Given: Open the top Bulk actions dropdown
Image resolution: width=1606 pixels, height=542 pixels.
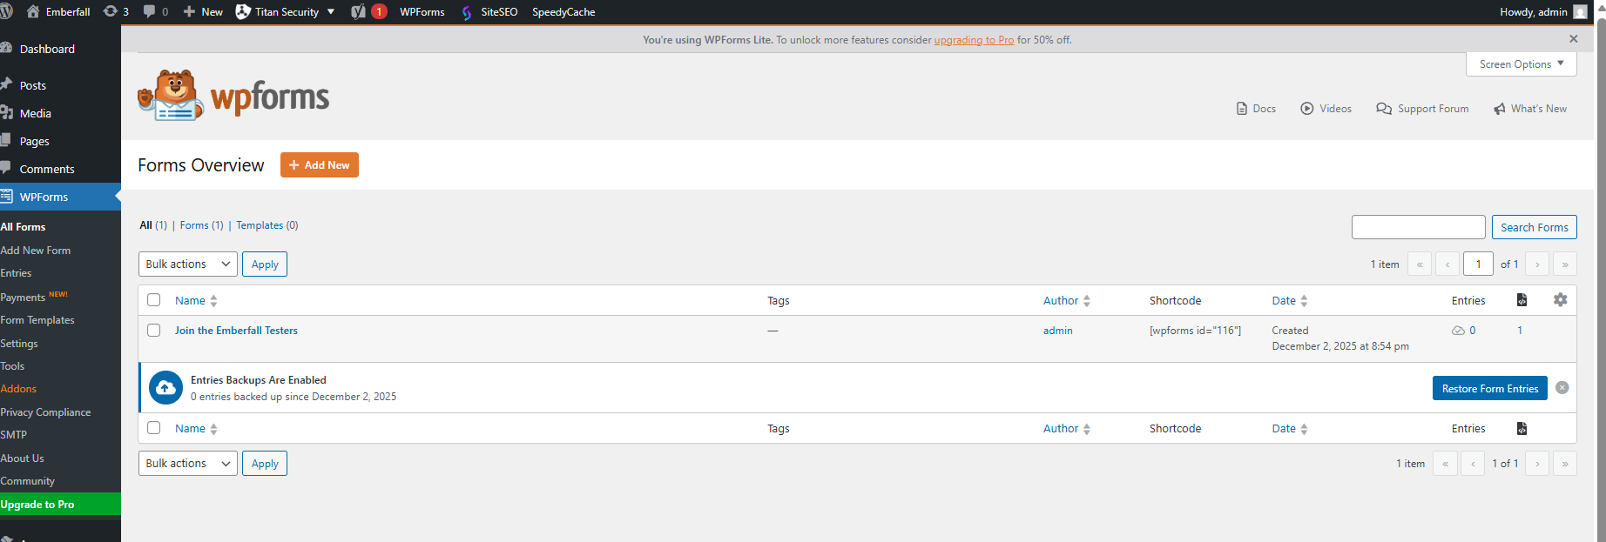Looking at the screenshot, I should pos(188,264).
